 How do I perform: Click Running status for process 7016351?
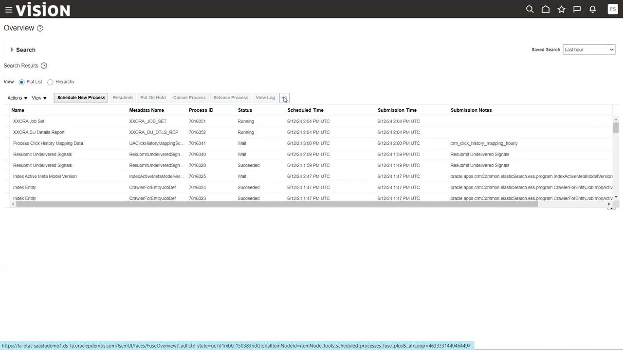[246, 122]
